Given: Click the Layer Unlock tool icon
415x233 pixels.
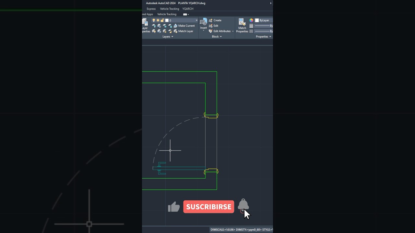Looking at the screenshot, I should (170, 31).
